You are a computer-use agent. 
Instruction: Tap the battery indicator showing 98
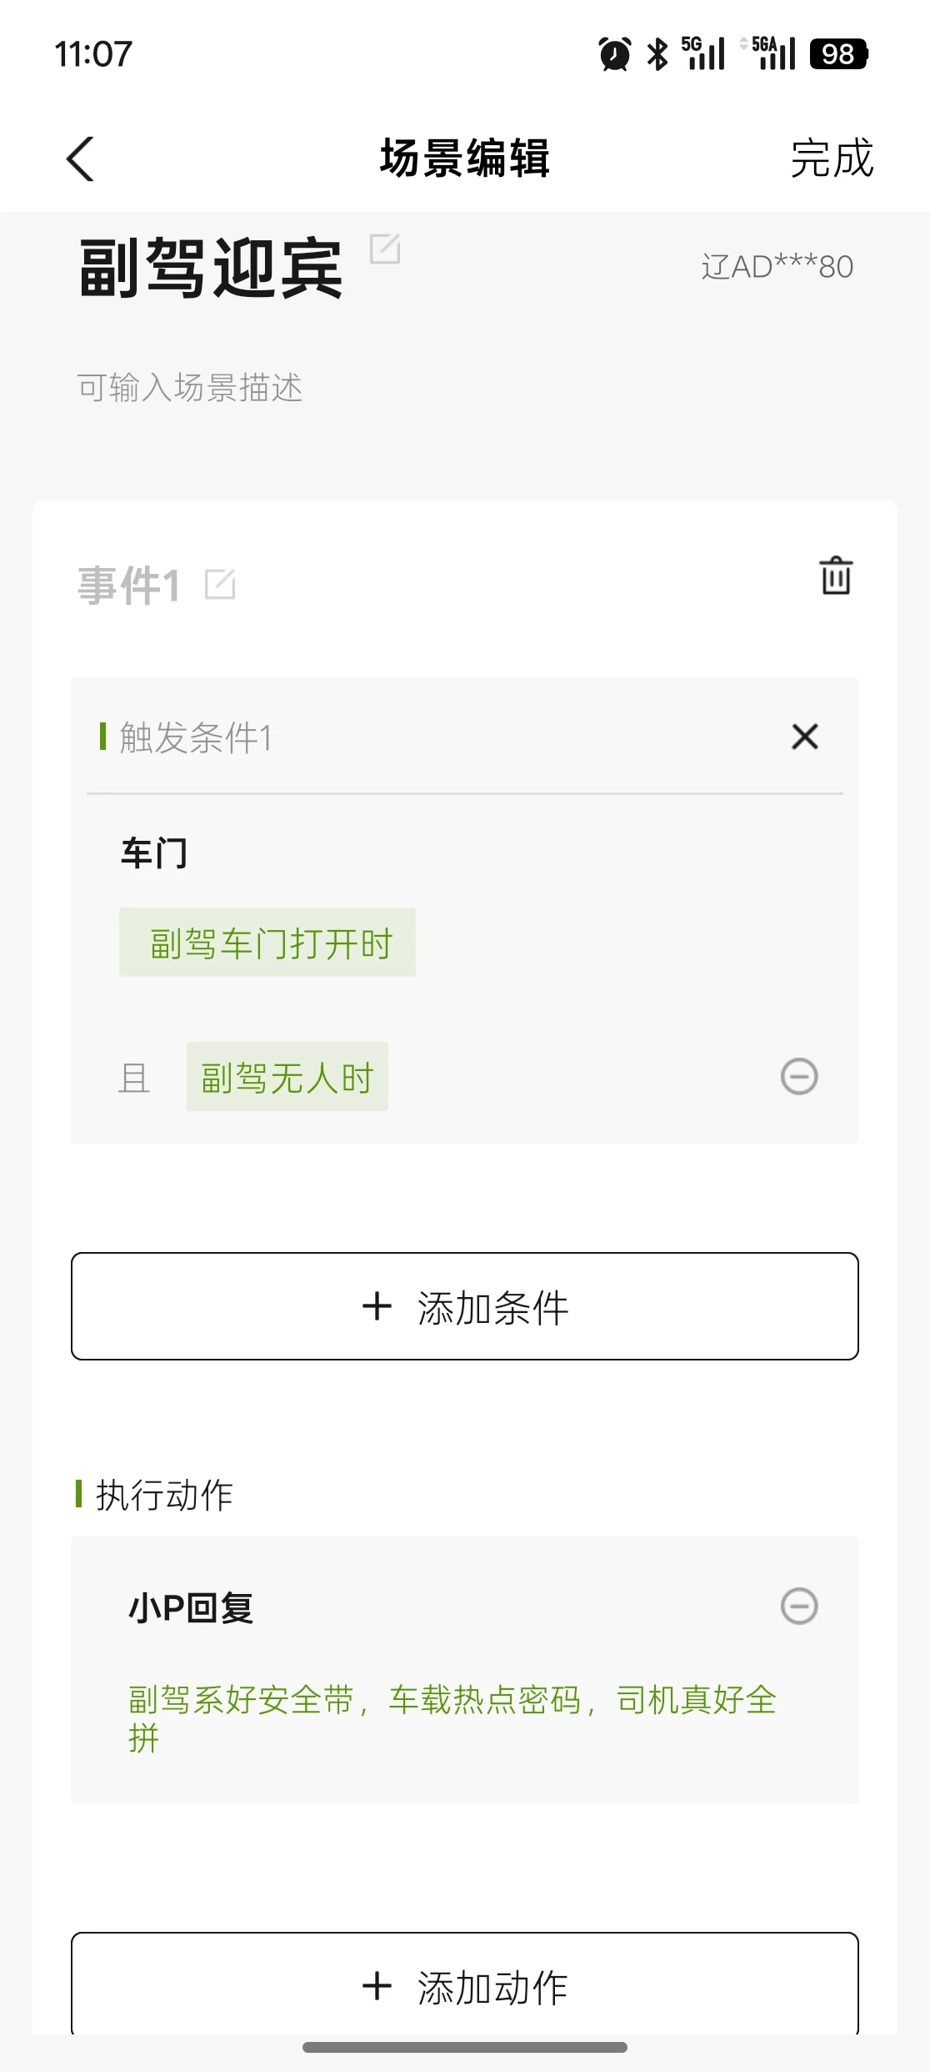(x=838, y=54)
